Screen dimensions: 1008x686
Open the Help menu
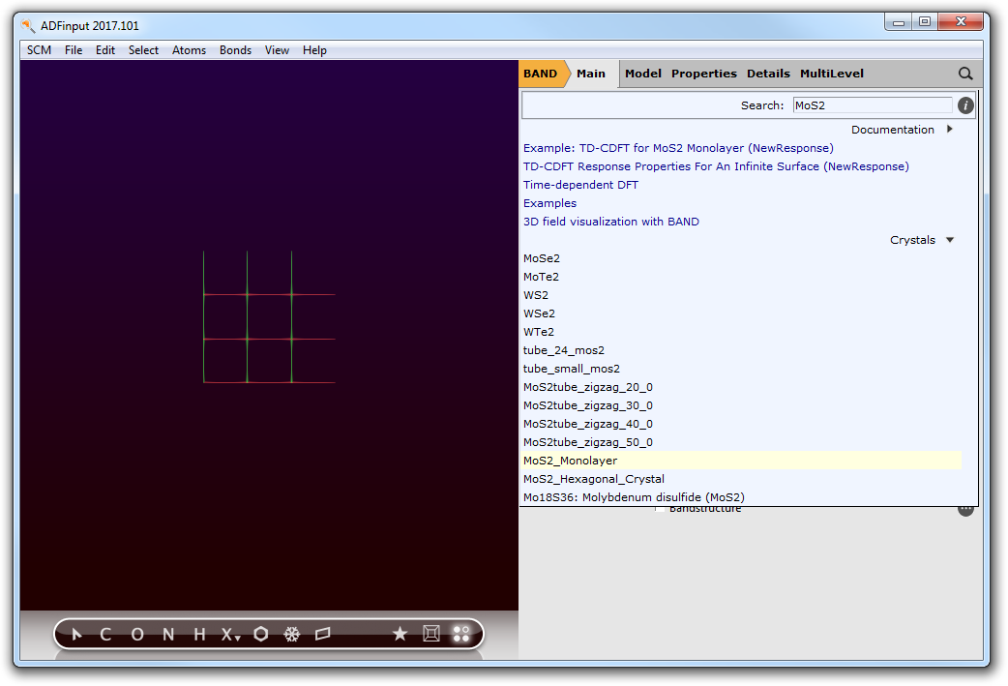pyautogui.click(x=315, y=50)
